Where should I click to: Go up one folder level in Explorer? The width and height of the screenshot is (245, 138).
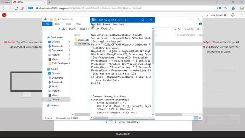point(59,29)
